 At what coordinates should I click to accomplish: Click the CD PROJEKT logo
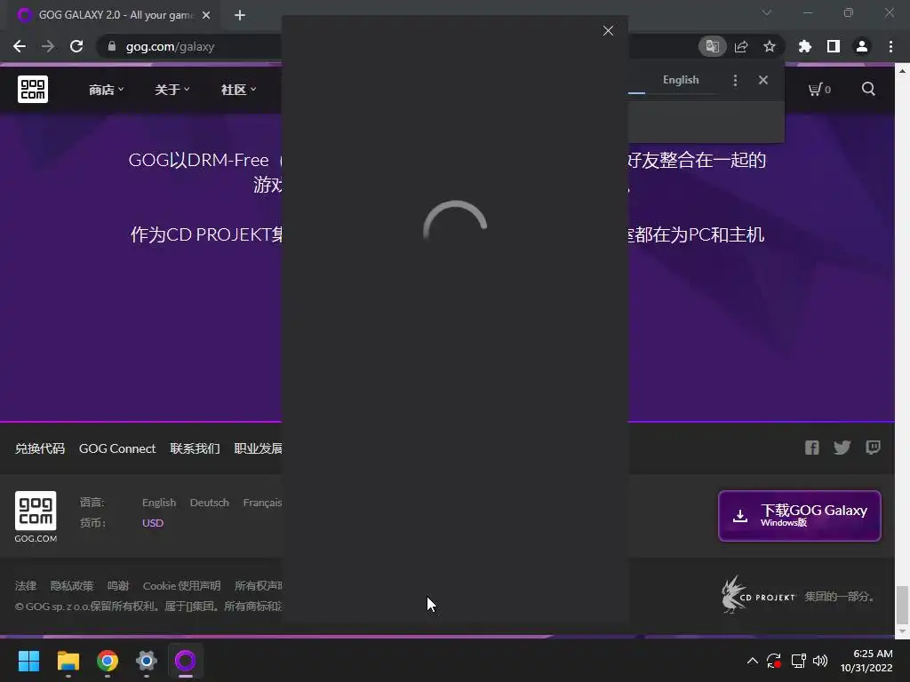[758, 594]
